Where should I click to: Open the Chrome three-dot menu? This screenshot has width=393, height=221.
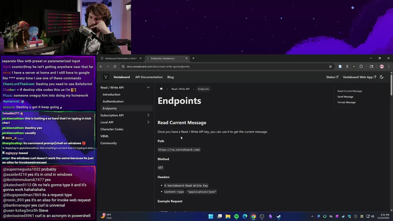(389, 66)
